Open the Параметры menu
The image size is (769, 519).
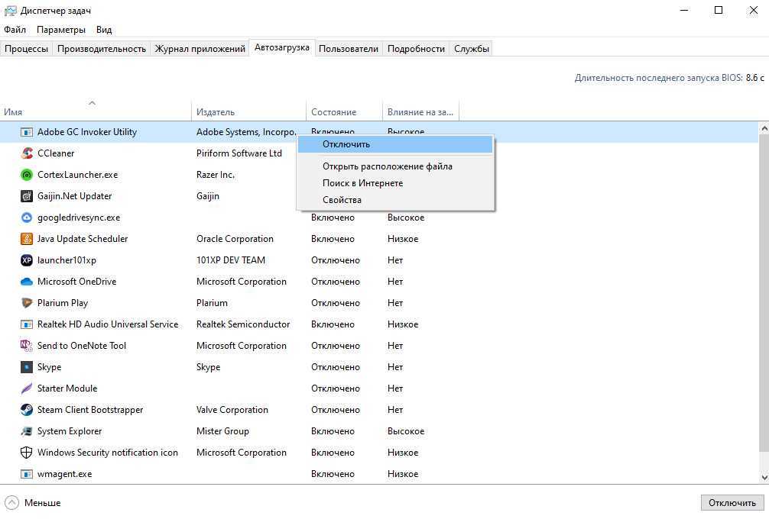coord(61,30)
